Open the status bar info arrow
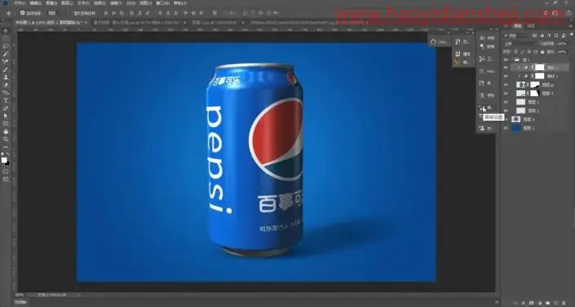The width and height of the screenshot is (575, 307). point(79,295)
